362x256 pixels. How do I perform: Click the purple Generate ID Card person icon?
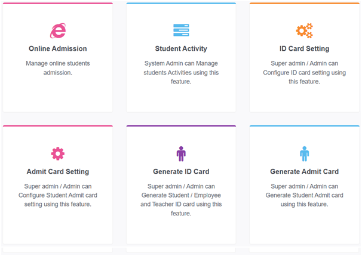(181, 153)
